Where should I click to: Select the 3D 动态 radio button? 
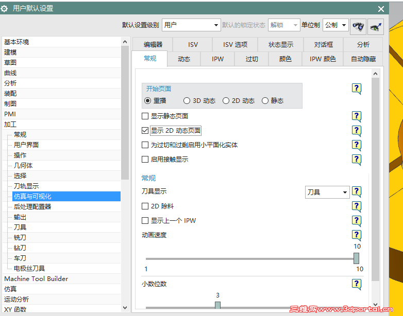point(187,101)
